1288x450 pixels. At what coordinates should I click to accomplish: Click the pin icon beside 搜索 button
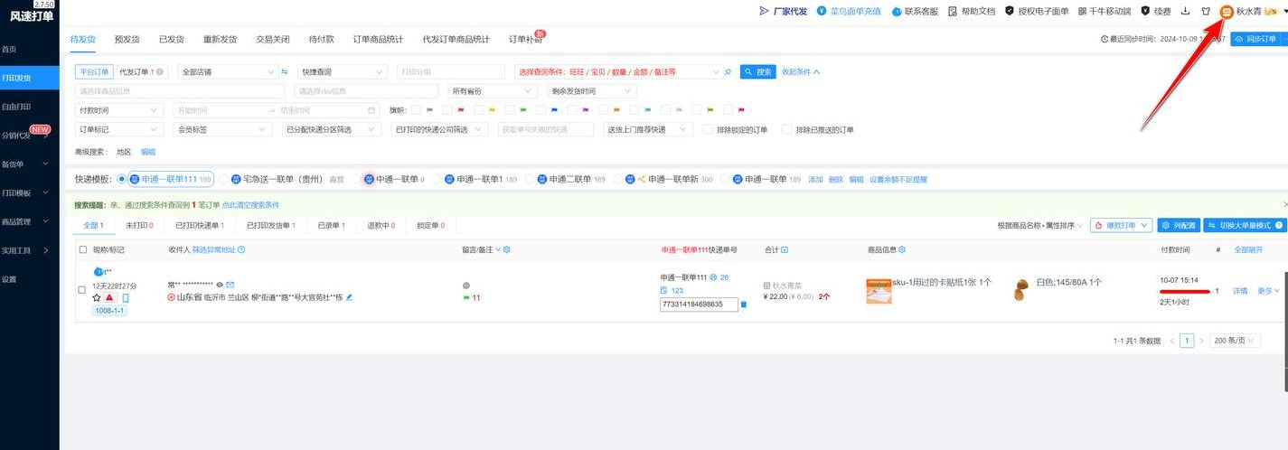[729, 71]
